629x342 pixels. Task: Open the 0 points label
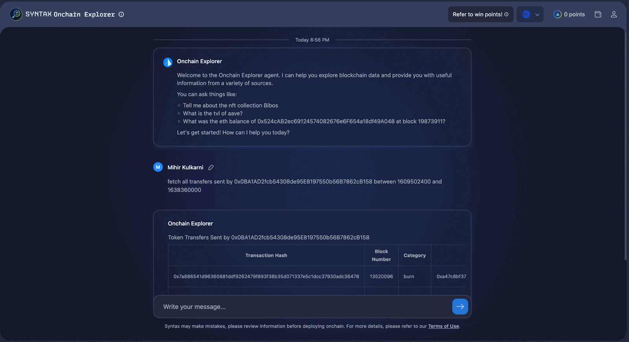[x=574, y=15]
